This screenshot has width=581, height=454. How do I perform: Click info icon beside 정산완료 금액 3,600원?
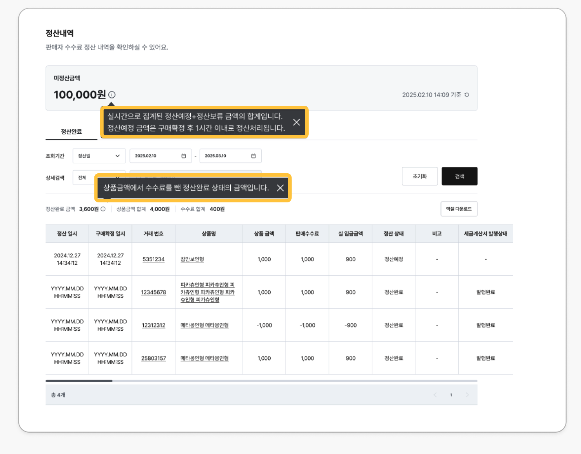point(103,209)
